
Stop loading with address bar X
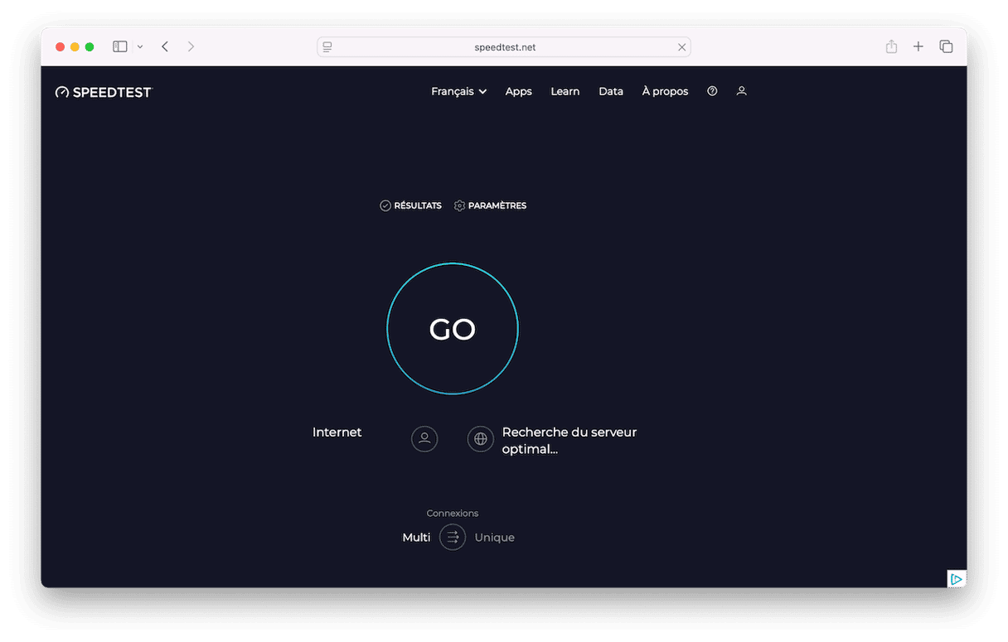coord(681,47)
